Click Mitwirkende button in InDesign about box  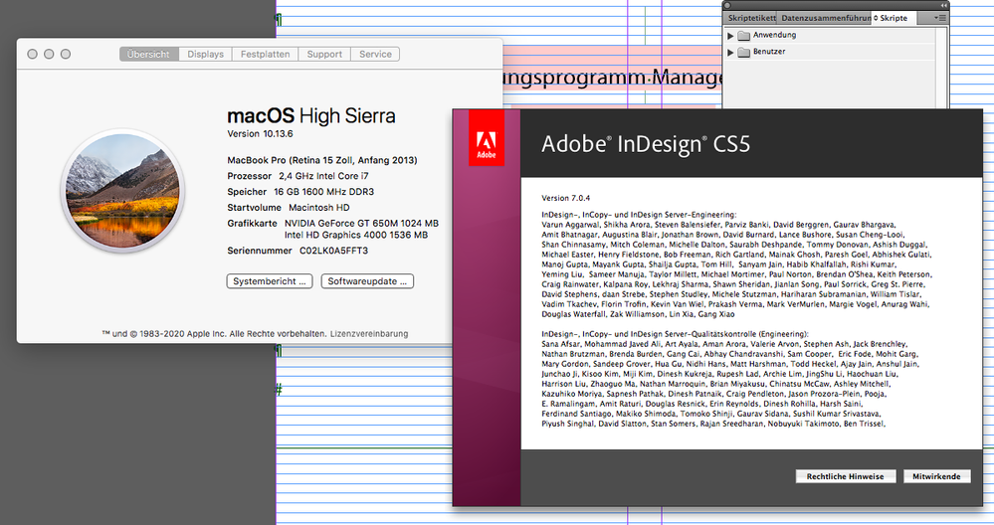click(x=936, y=476)
